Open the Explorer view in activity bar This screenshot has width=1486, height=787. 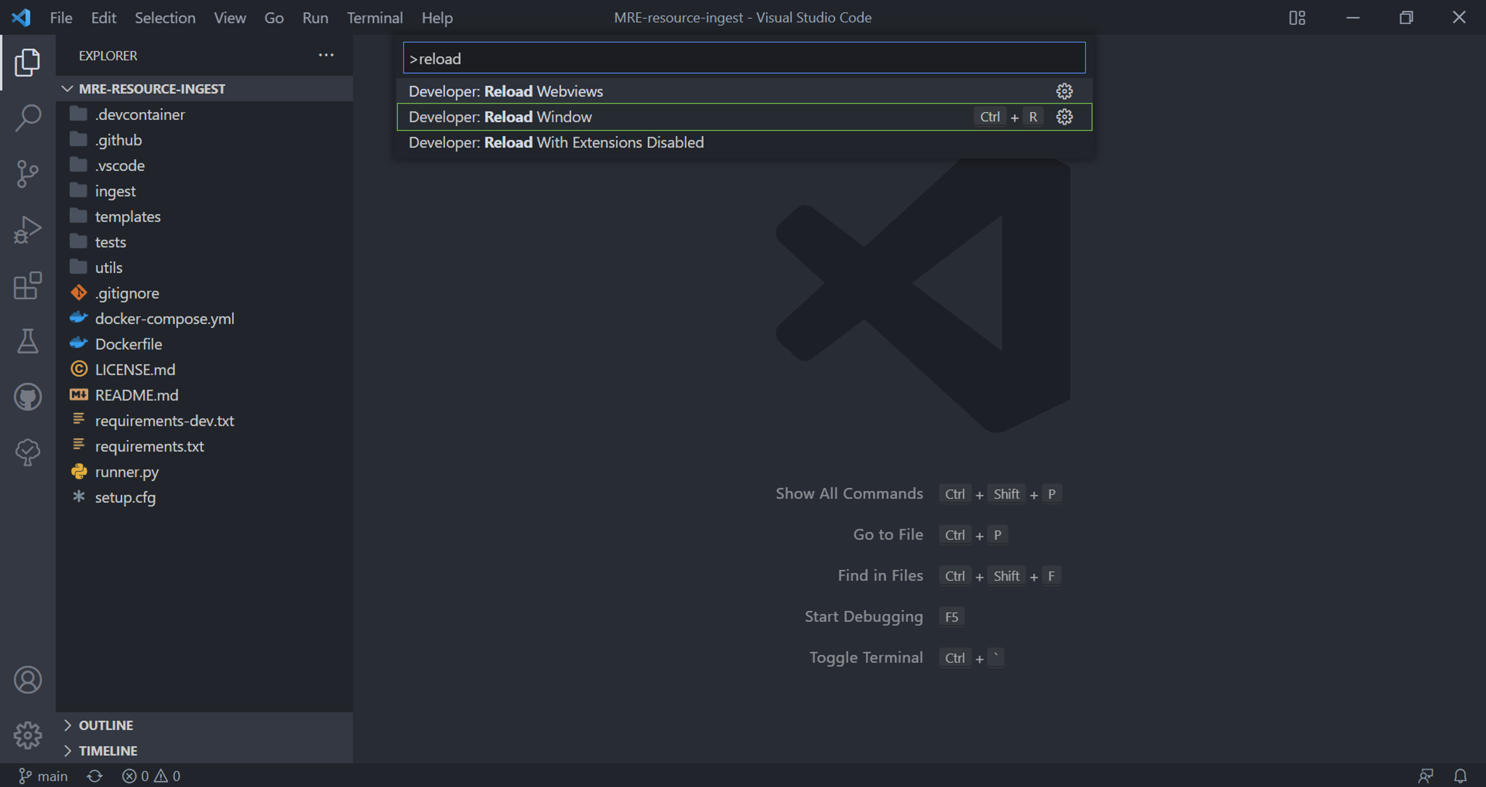27,62
